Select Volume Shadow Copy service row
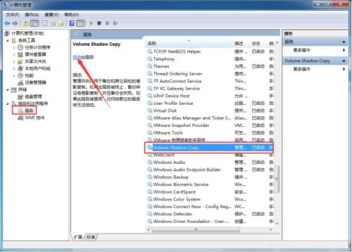The image size is (352, 252). coord(210,147)
